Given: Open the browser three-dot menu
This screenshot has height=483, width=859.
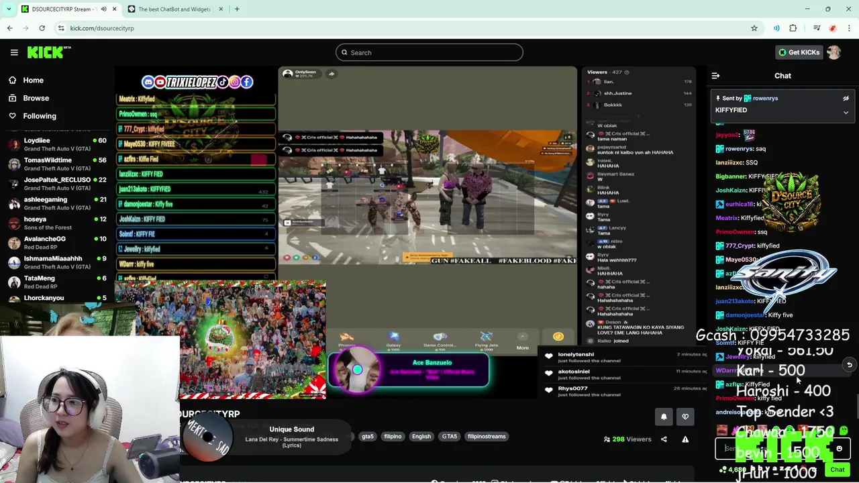Looking at the screenshot, I should point(850,28).
